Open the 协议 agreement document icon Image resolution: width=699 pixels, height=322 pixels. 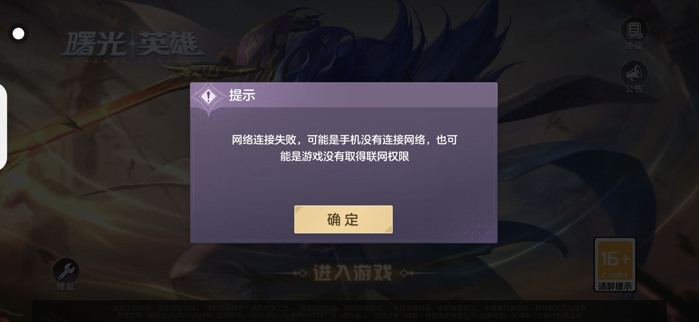coord(634,30)
